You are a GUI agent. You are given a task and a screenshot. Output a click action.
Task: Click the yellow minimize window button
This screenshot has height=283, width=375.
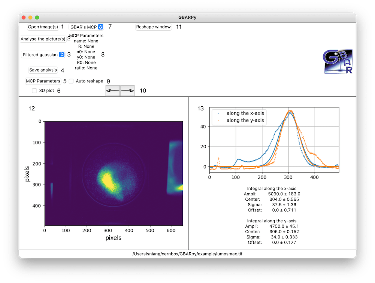click(x=30, y=18)
